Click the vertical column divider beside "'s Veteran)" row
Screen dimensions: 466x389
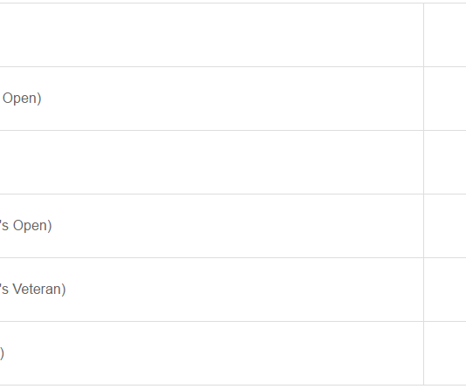(x=424, y=290)
